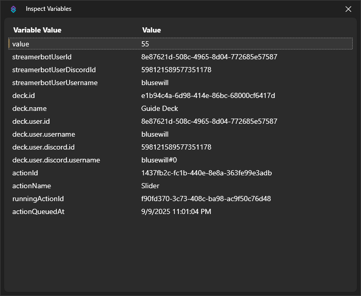Select the streamerbotUserUsername row
361x296 pixels.
click(55, 83)
